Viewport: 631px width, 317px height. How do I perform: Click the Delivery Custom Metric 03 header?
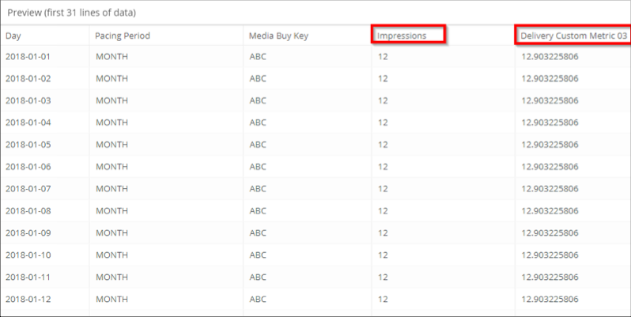[573, 36]
